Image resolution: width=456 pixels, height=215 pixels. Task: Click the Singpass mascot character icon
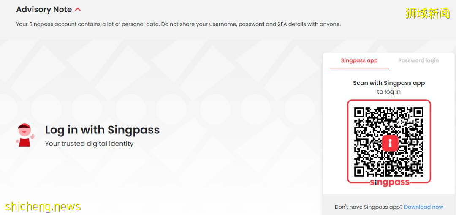25,135
